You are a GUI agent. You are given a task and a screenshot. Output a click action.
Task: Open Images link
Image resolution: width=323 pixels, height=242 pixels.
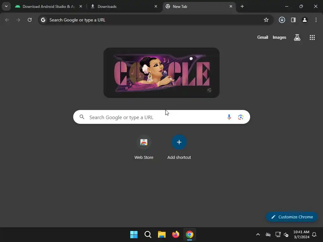[279, 37]
